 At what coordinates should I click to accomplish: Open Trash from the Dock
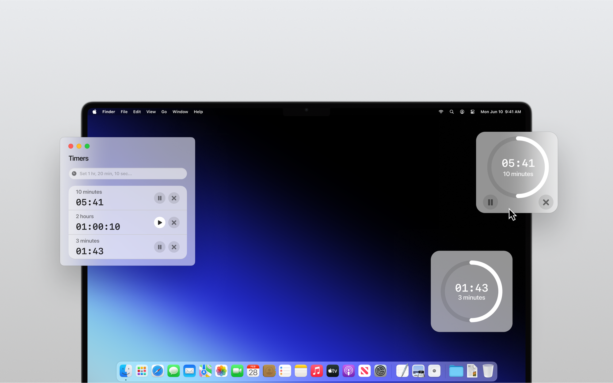(488, 371)
